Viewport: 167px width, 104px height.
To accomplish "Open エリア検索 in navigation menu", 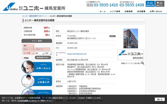I will click(x=115, y=11).
